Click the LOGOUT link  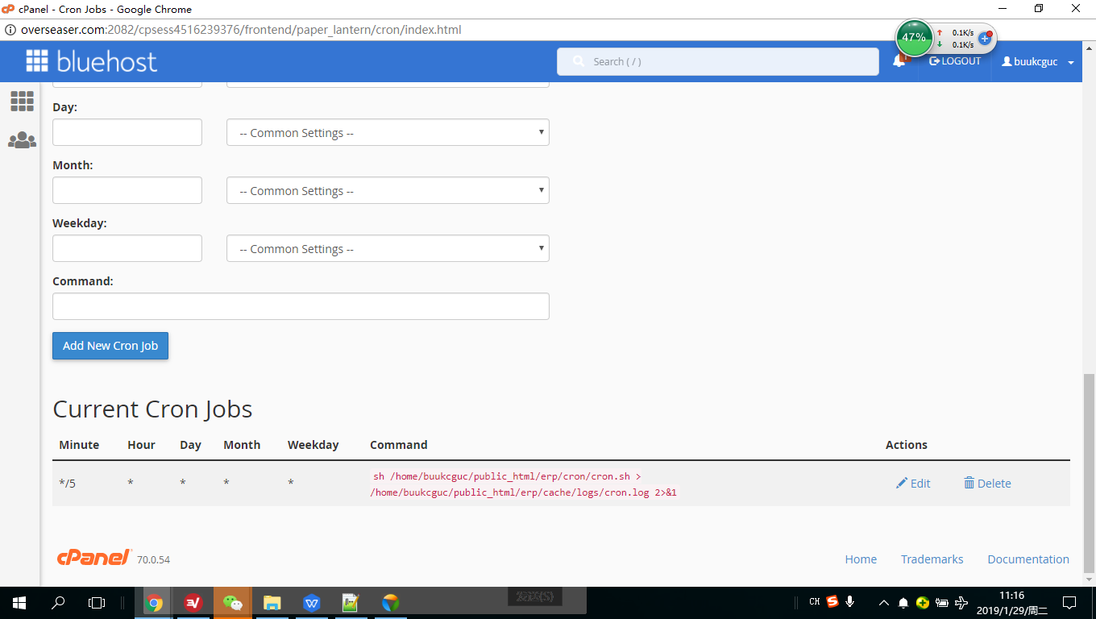tap(955, 61)
